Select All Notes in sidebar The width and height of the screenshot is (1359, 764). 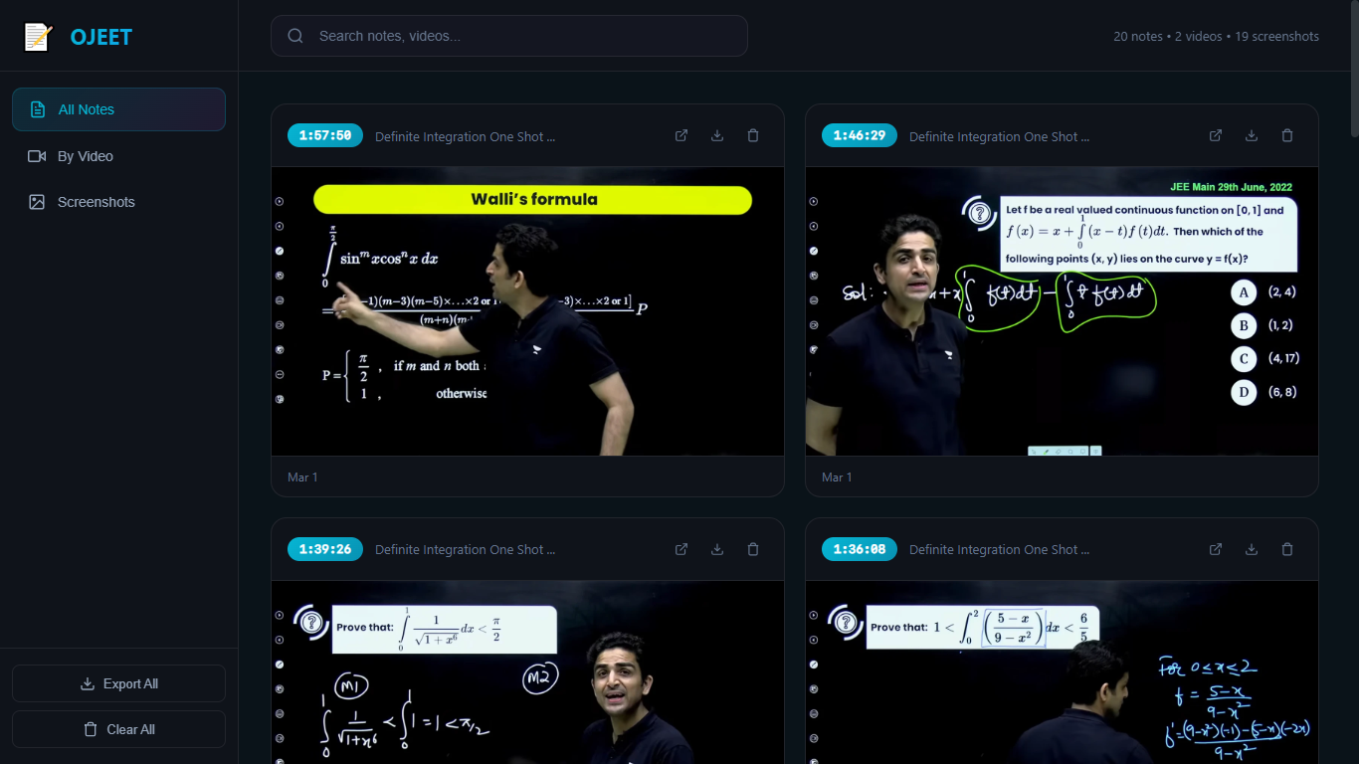[118, 109]
